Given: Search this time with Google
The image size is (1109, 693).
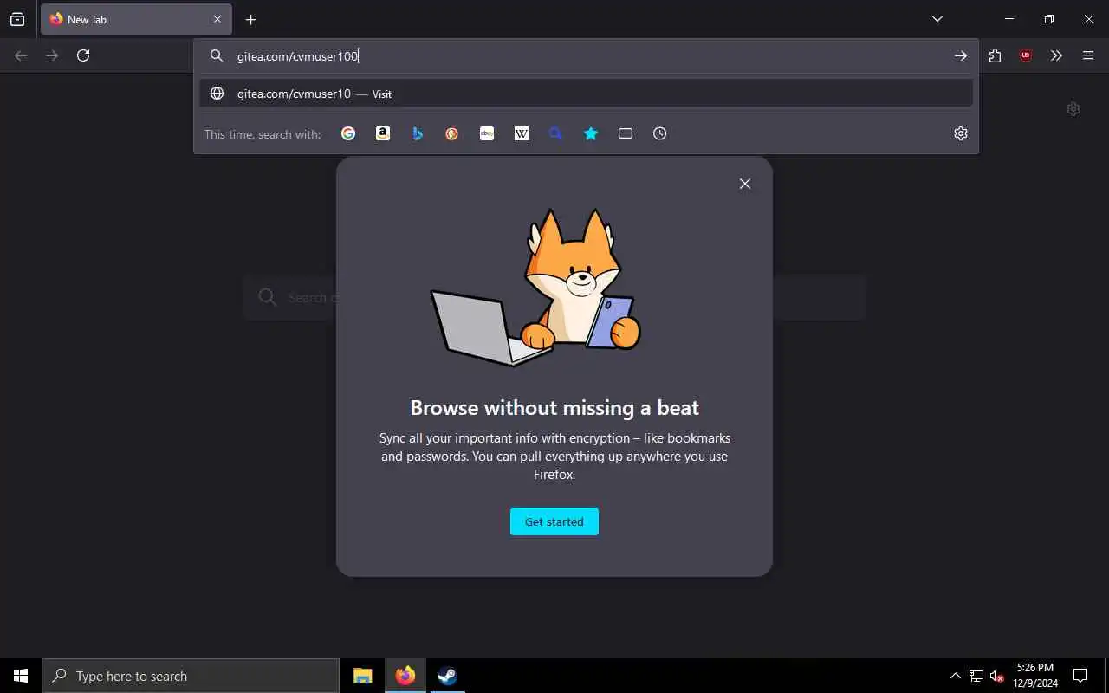Looking at the screenshot, I should 348,133.
